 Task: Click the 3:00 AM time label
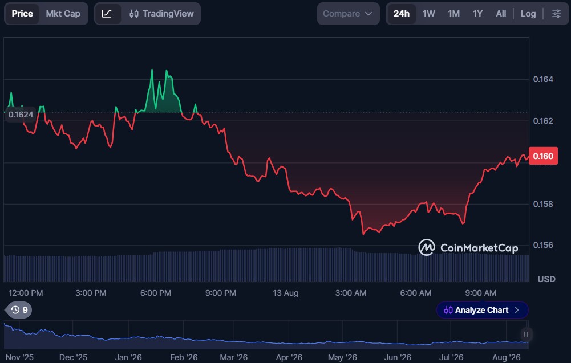click(x=351, y=293)
